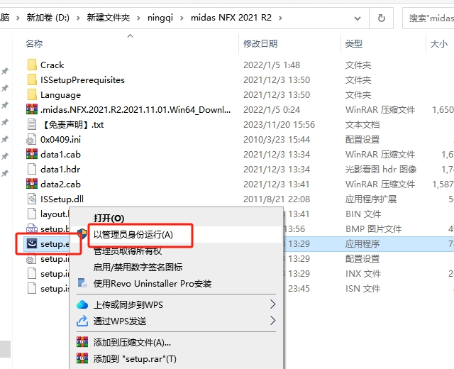
Task: Sort by the 名称 column header
Action: (34, 44)
